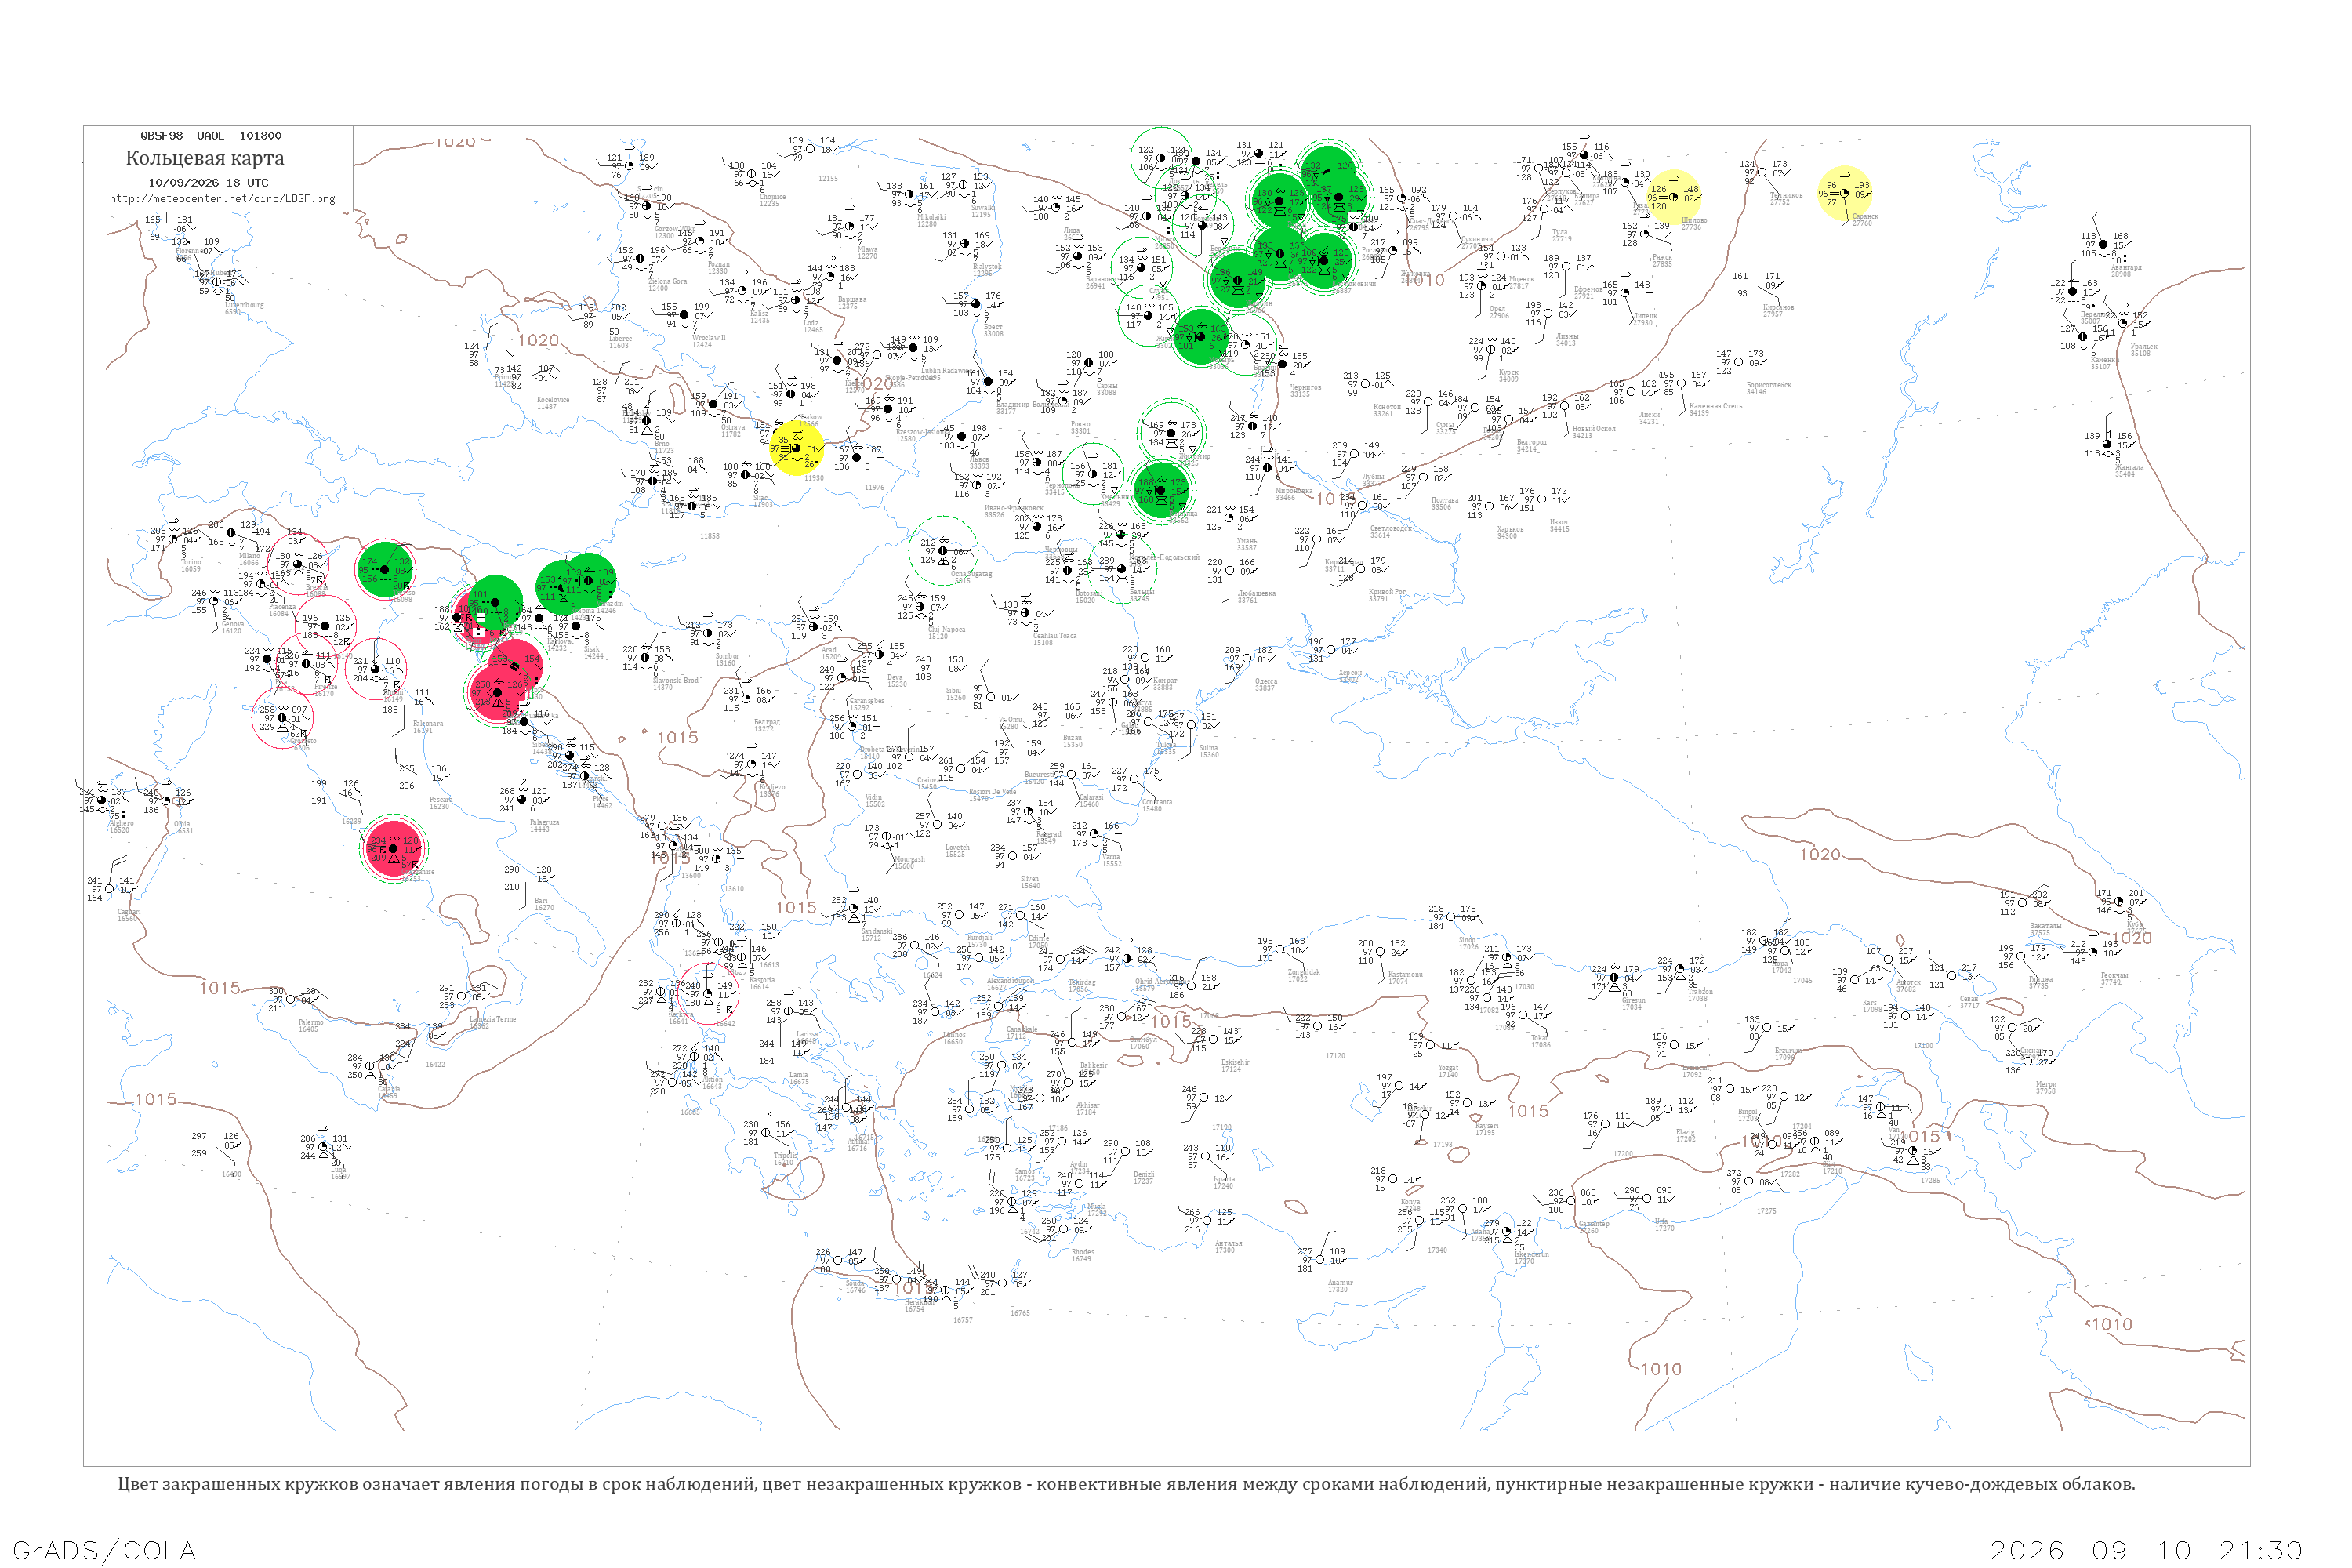This screenshot has width=2352, height=1568.
Task: Click the QBSF98 UAOL 101800 header code
Action: pyautogui.click(x=211, y=136)
